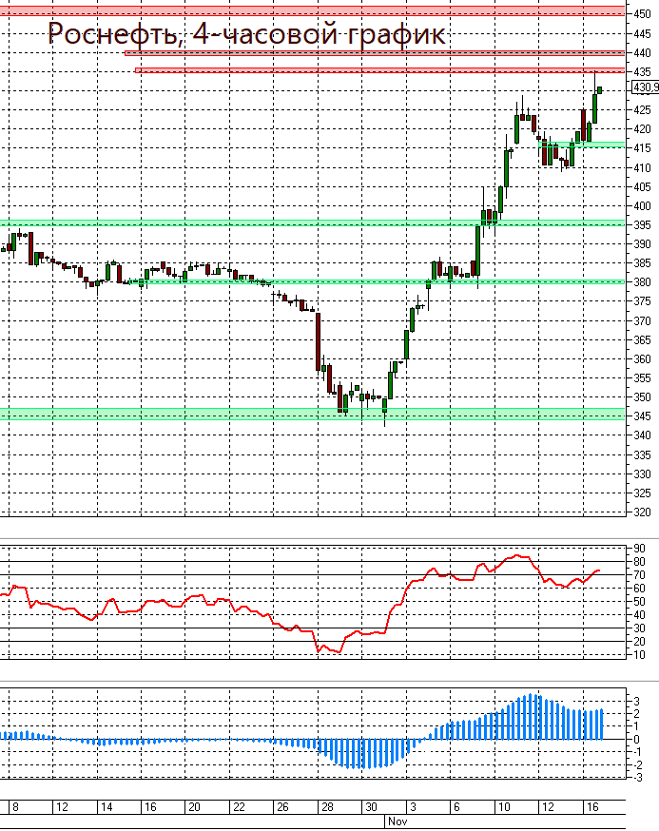659x831 pixels.
Task: Select the red resistance zone at 450
Action: coord(312,11)
